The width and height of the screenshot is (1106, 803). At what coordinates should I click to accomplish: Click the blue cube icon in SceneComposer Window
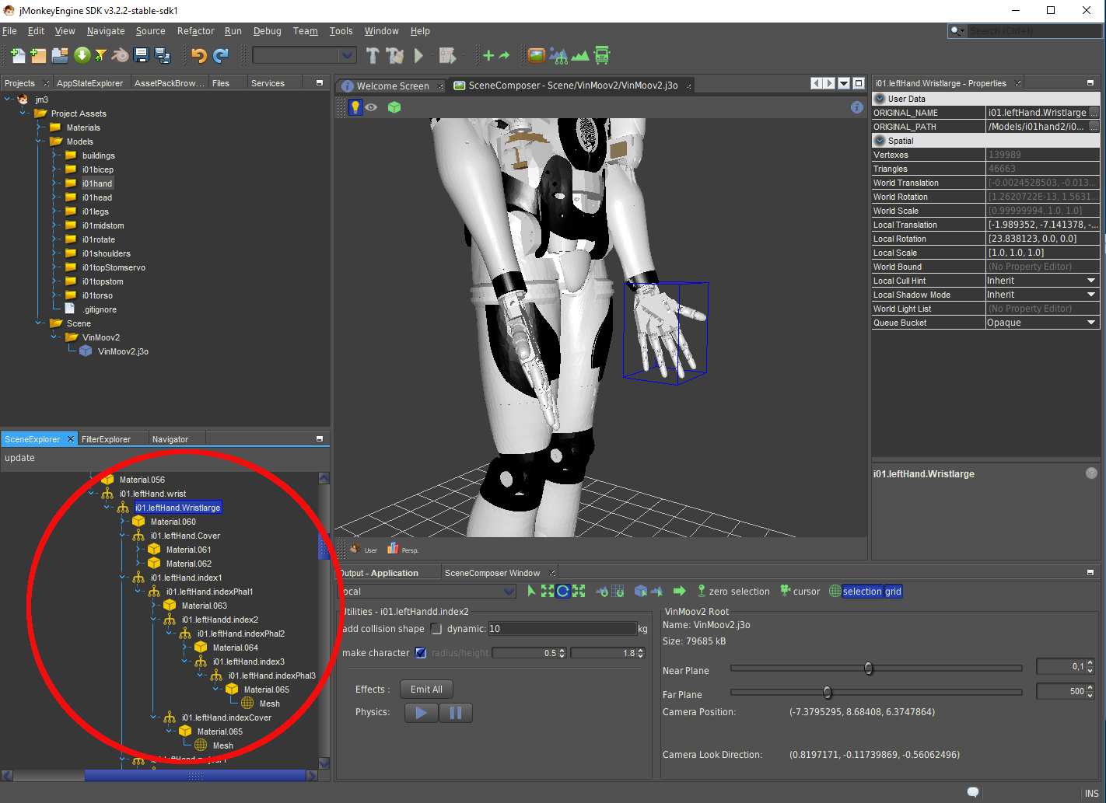click(641, 591)
